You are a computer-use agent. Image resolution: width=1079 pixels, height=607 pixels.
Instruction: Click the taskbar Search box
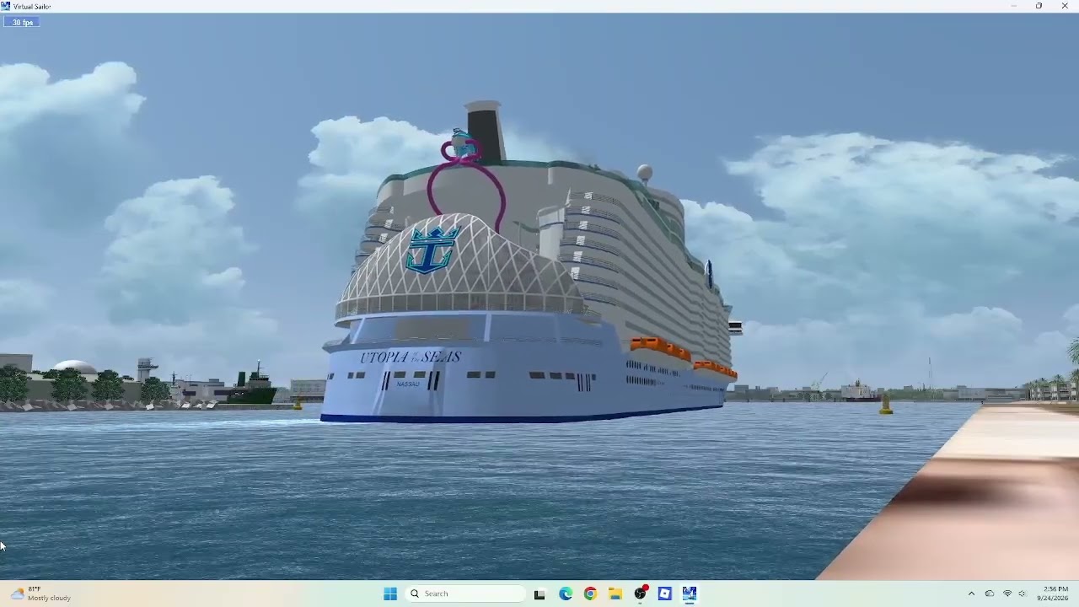point(465,594)
